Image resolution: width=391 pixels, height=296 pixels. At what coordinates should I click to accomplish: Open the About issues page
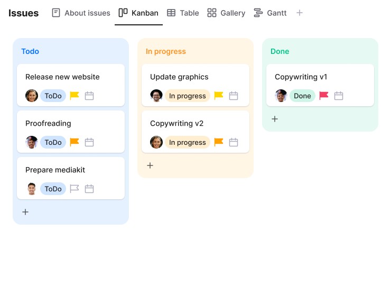pyautogui.click(x=81, y=13)
